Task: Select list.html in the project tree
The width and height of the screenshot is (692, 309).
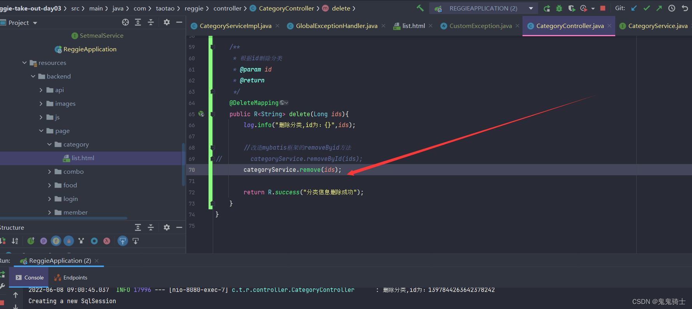Action: pos(83,158)
